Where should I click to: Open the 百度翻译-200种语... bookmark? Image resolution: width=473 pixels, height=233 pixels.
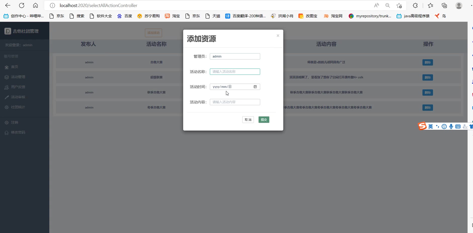[246, 16]
